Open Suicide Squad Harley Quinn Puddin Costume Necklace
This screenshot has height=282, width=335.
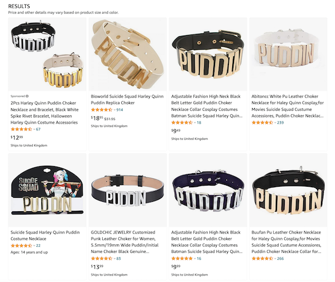coord(45,236)
